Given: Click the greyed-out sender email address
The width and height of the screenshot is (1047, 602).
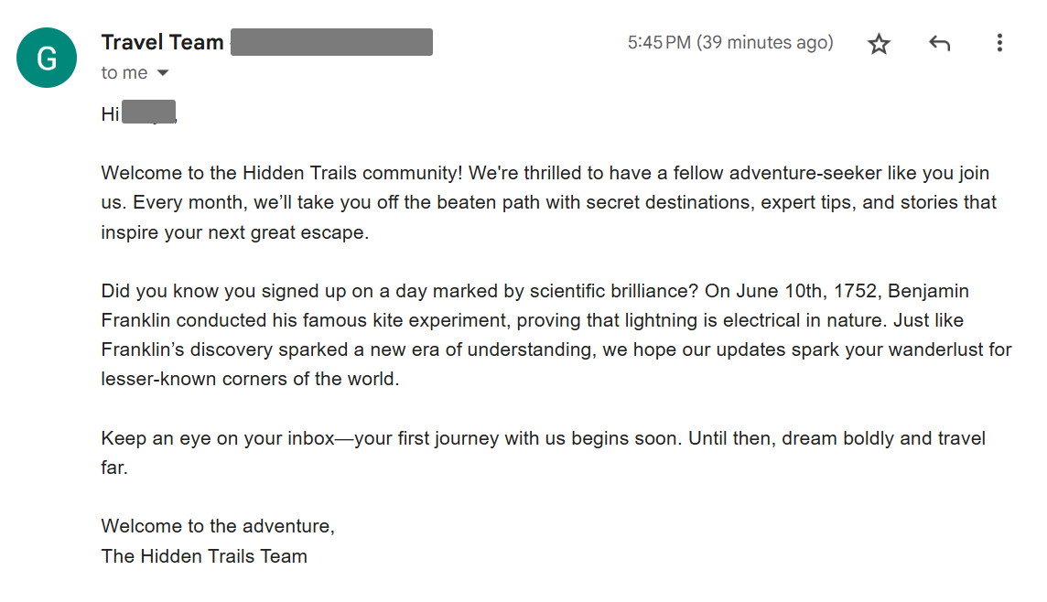Looking at the screenshot, I should [331, 42].
